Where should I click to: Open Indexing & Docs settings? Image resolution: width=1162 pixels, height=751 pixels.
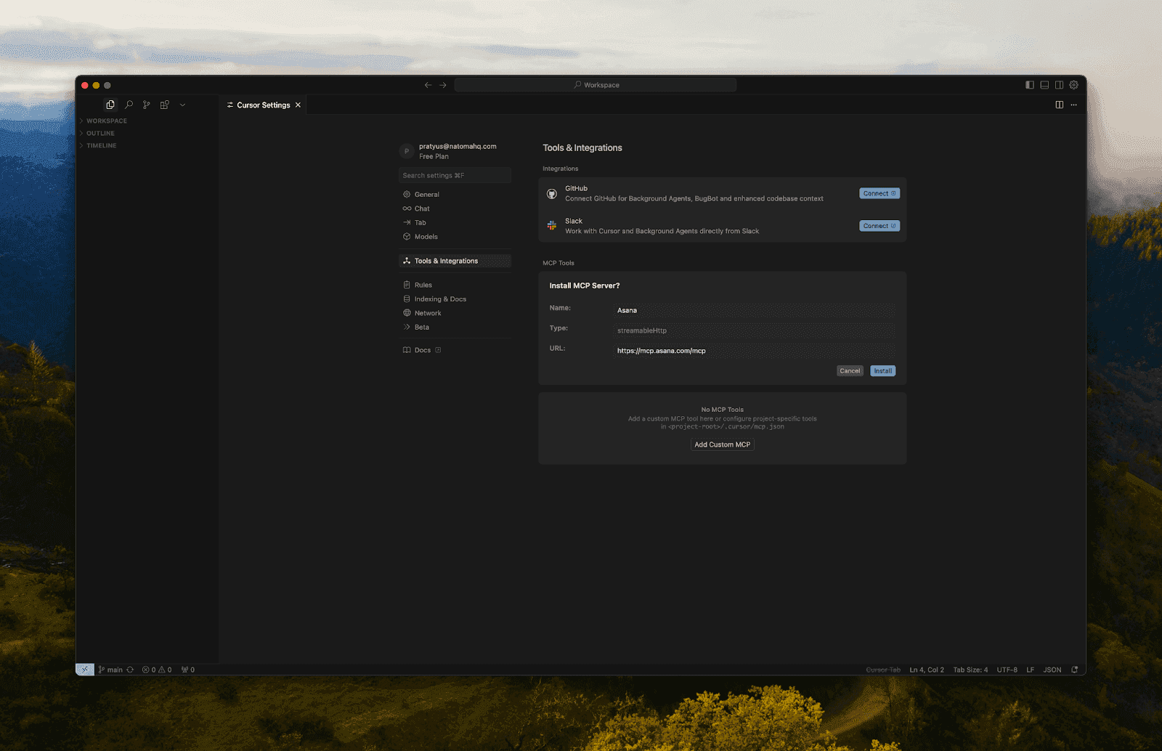pyautogui.click(x=455, y=299)
